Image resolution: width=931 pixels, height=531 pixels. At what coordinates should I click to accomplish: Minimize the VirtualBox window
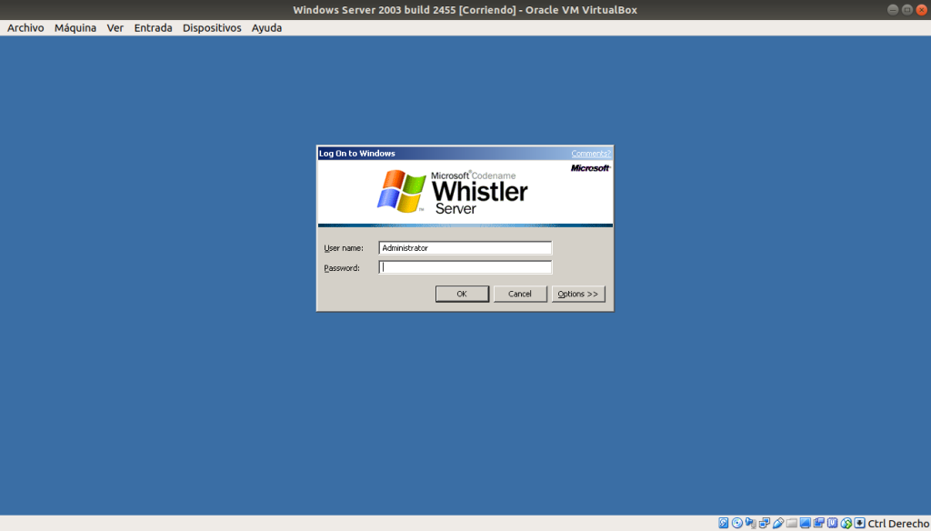point(893,9)
